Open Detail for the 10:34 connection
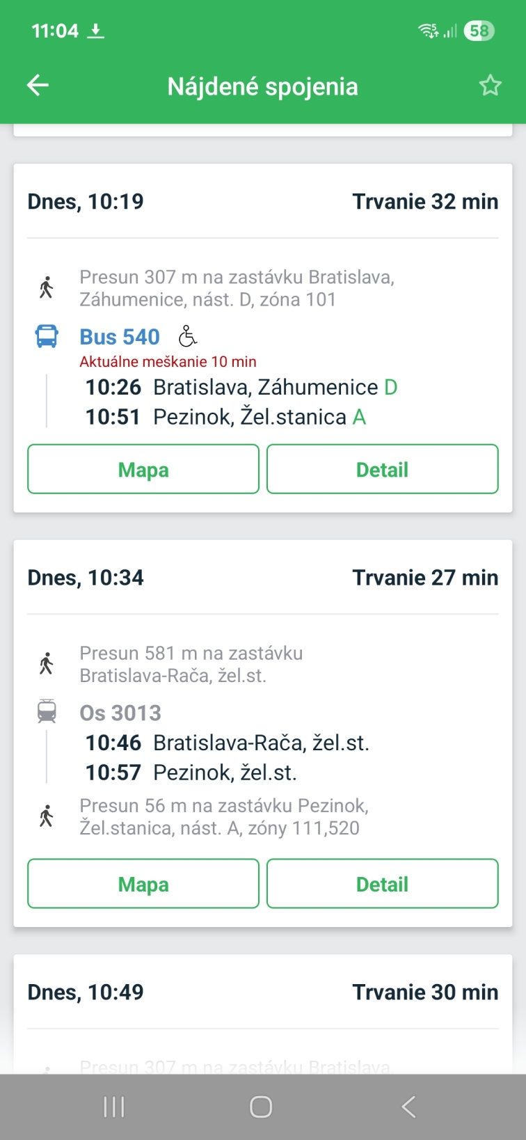 (x=382, y=884)
